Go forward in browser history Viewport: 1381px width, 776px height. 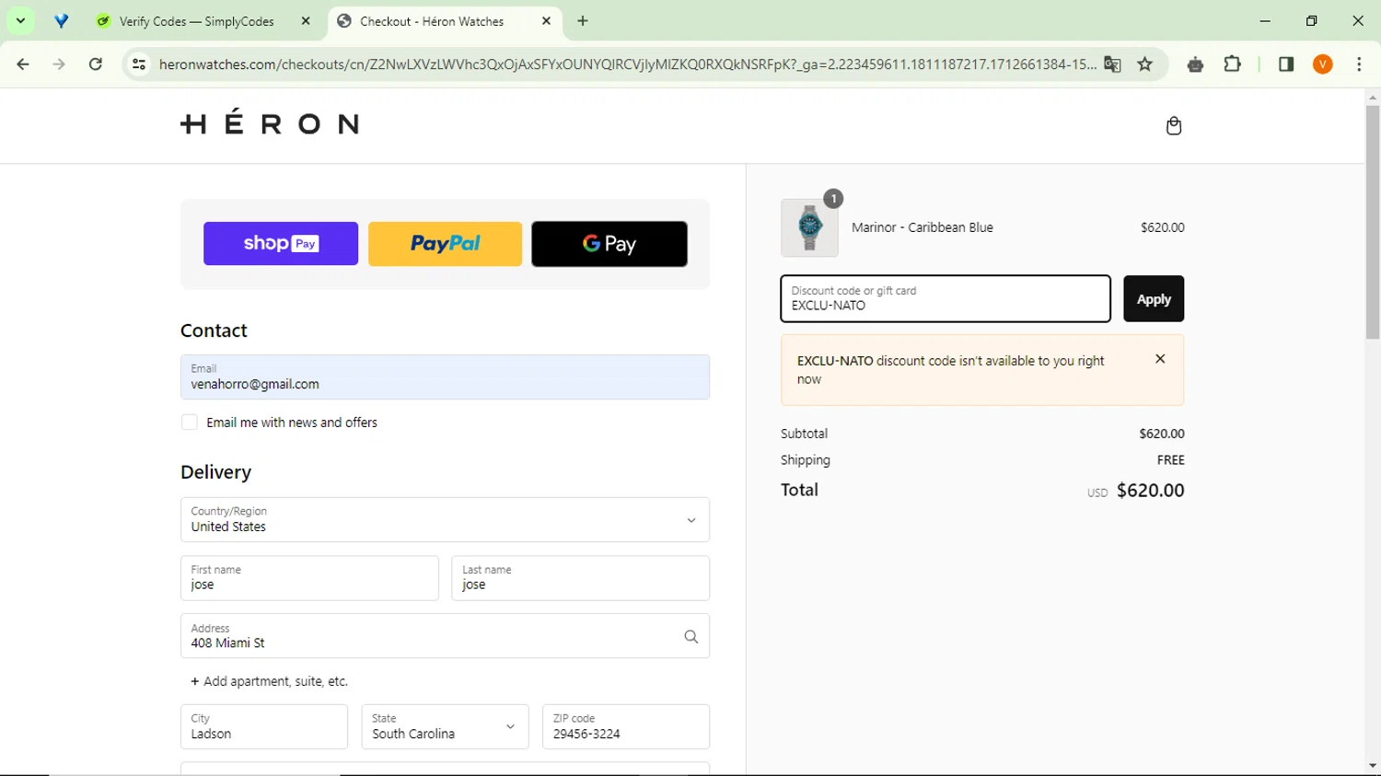pyautogui.click(x=59, y=64)
